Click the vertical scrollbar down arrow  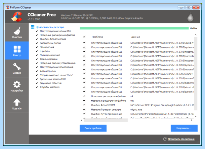point(195,116)
